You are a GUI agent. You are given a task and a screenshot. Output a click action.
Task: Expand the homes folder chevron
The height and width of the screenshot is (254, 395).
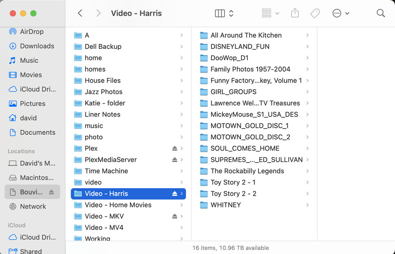coord(182,69)
